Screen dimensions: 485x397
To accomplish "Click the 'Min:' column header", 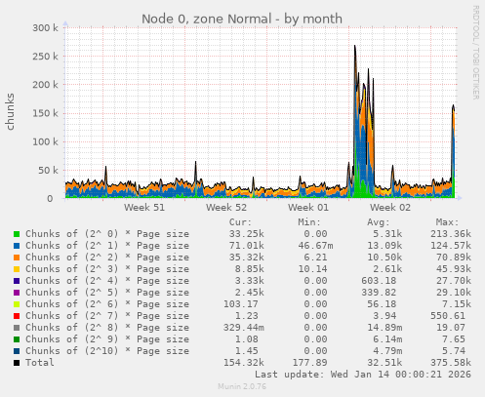I will tap(309, 222).
